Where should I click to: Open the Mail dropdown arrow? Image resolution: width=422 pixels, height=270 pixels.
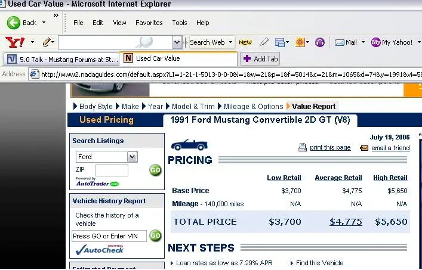tap(363, 42)
